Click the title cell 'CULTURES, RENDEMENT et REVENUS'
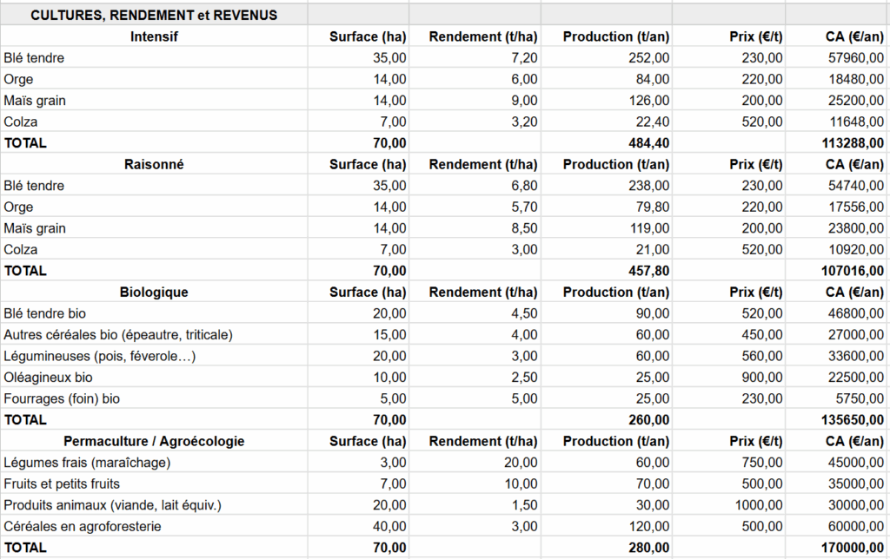The height and width of the screenshot is (559, 890). (154, 16)
